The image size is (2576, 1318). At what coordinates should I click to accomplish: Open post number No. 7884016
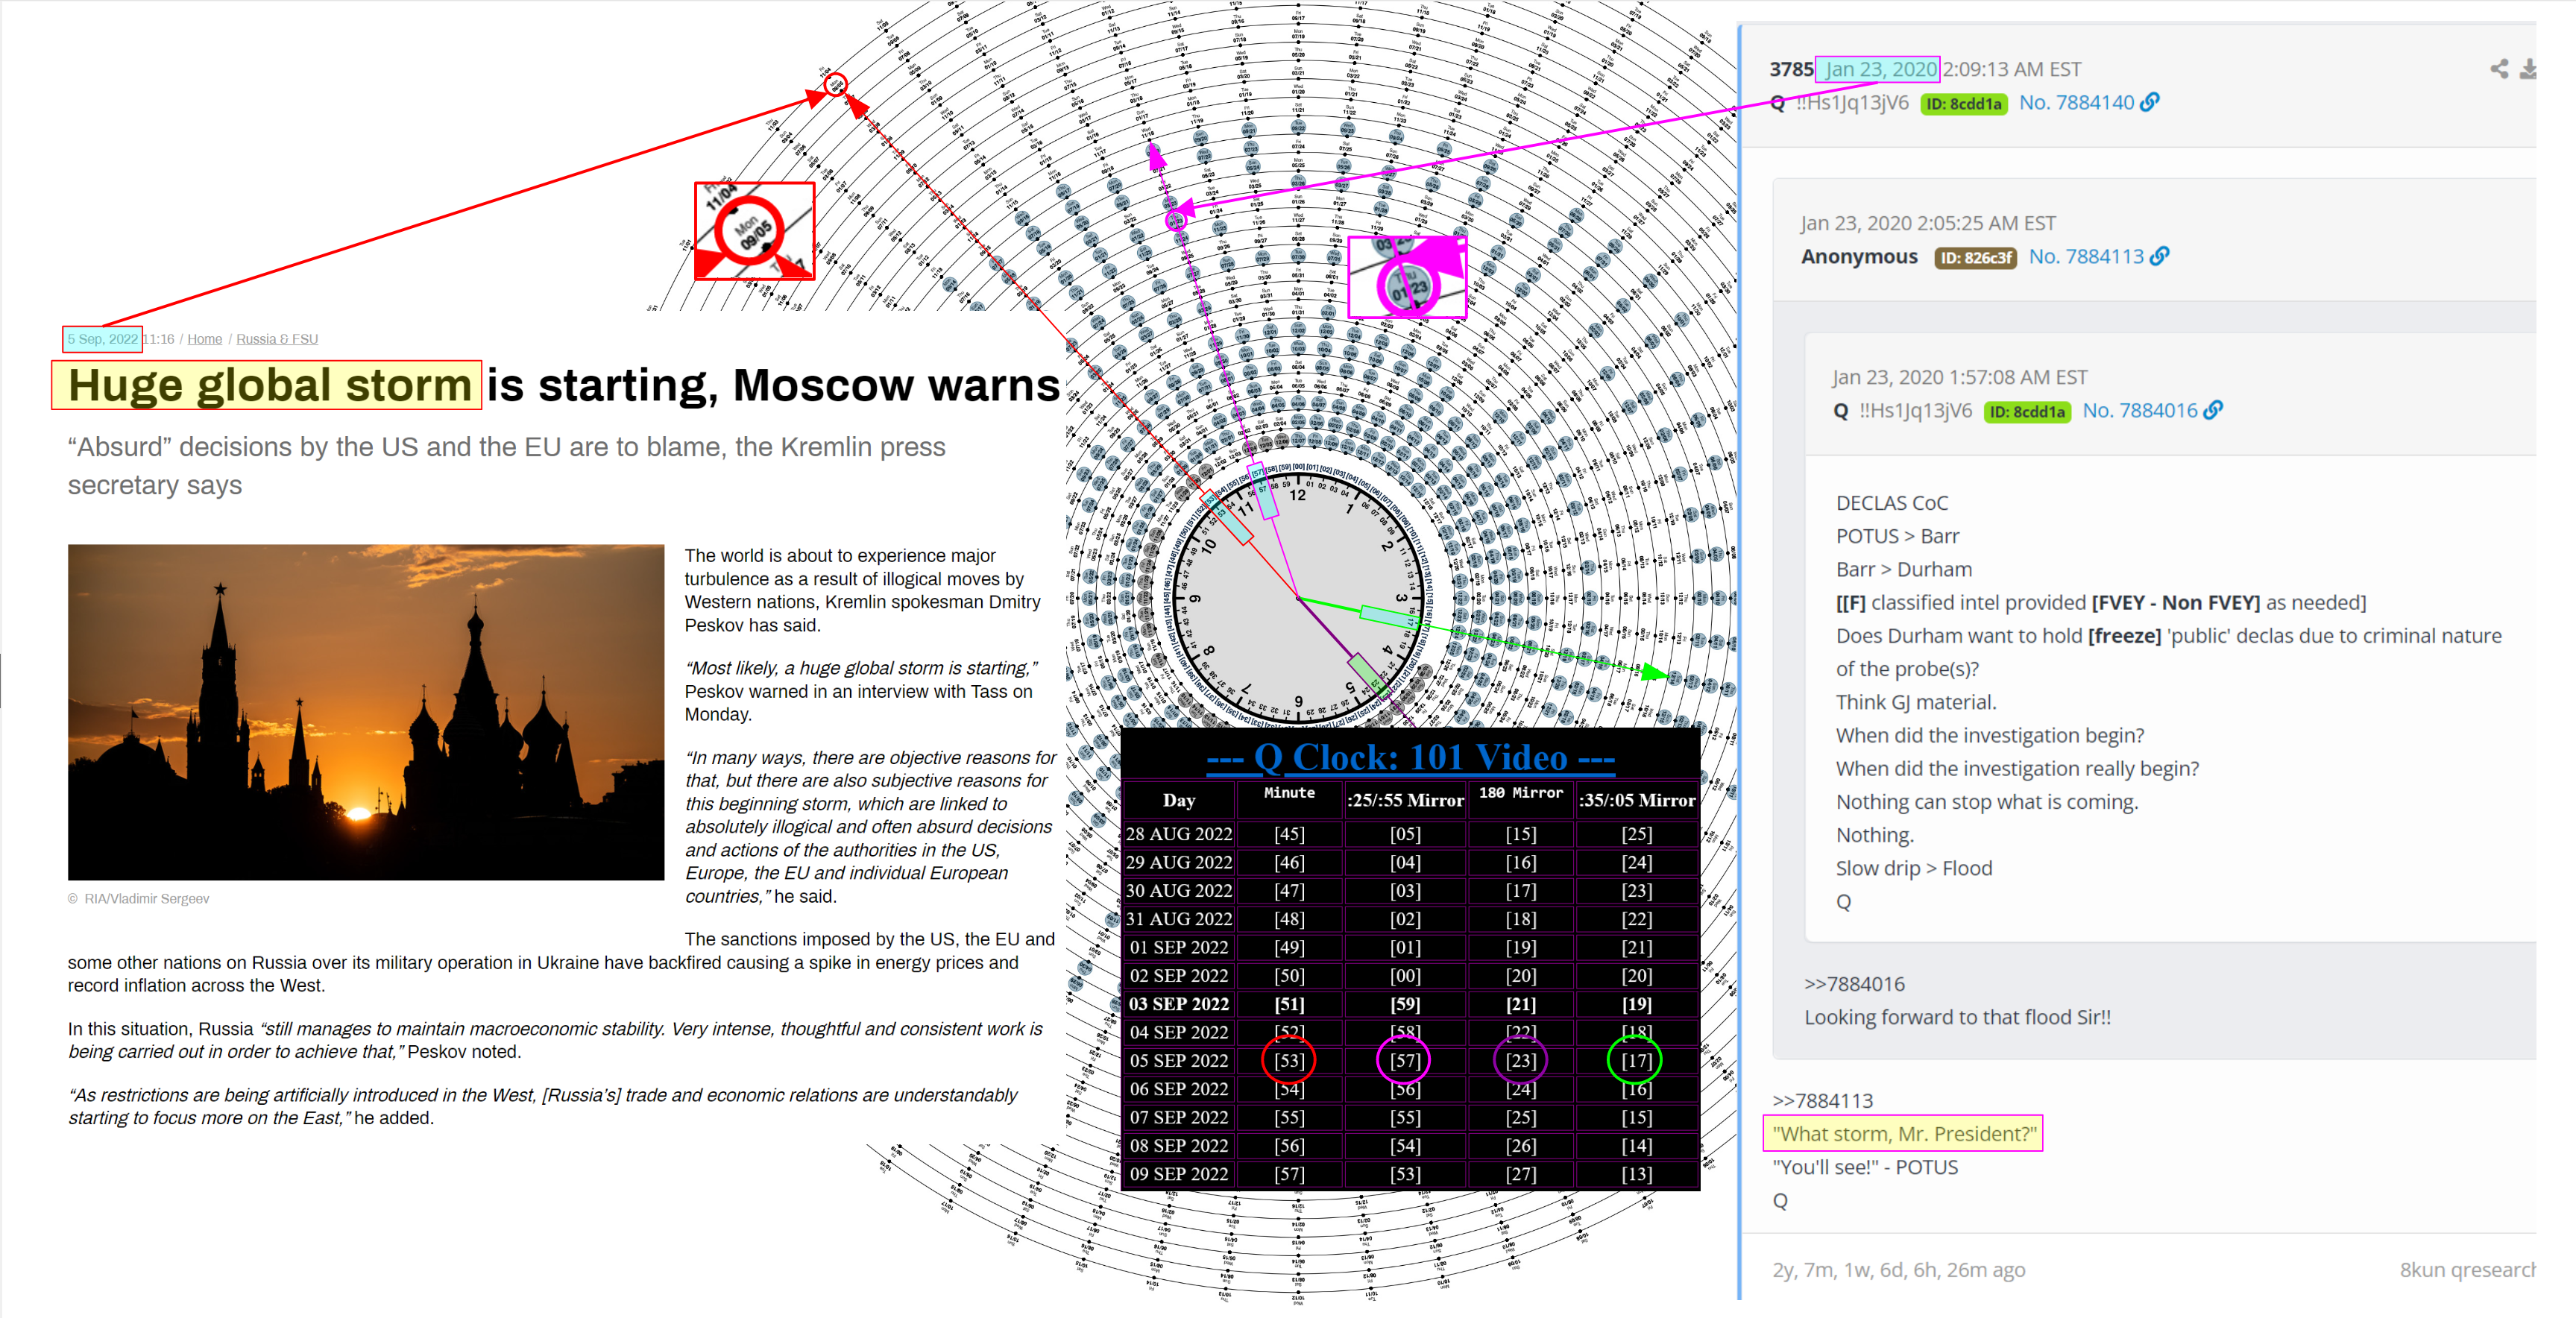pyautogui.click(x=2140, y=410)
